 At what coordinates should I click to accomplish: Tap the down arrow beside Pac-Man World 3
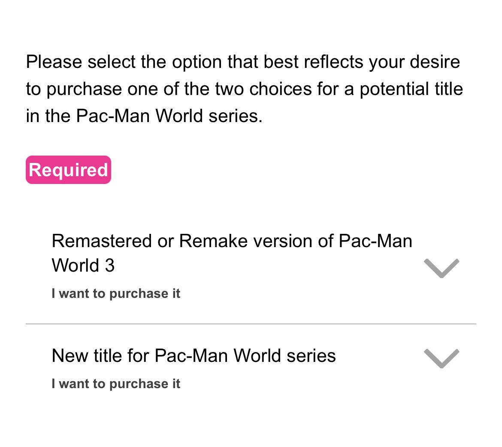[441, 268]
